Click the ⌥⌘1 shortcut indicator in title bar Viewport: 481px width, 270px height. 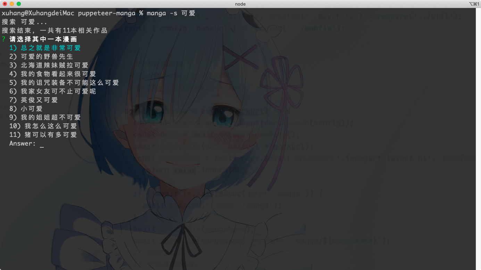(473, 4)
